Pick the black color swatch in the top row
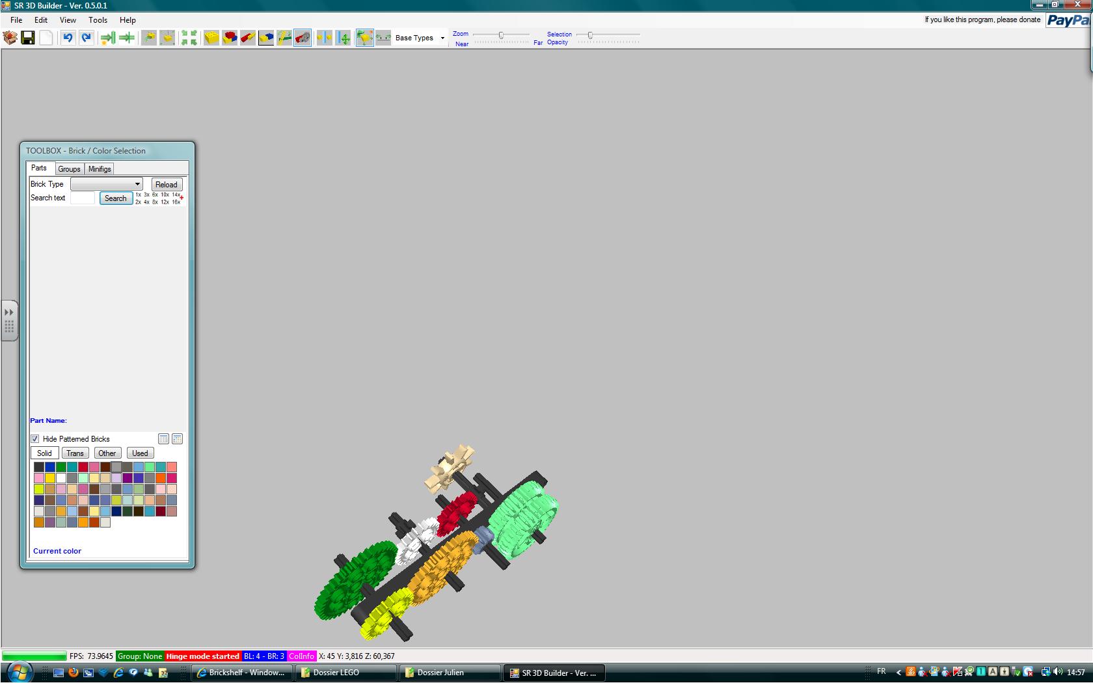The width and height of the screenshot is (1093, 683). coord(39,467)
